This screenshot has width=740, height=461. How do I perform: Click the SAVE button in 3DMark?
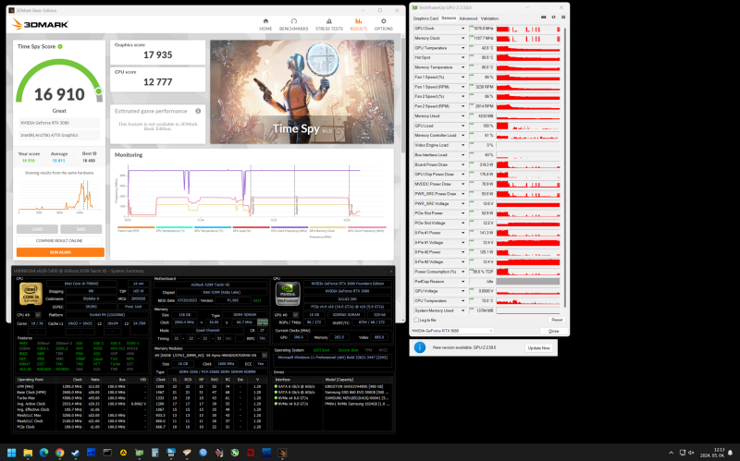(x=81, y=229)
